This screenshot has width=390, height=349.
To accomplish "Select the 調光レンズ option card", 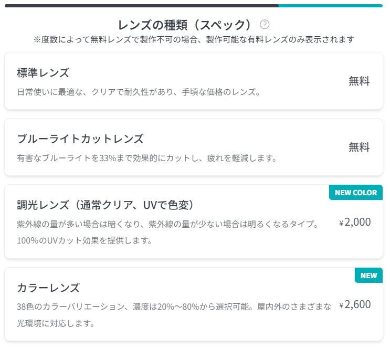I will (x=194, y=221).
